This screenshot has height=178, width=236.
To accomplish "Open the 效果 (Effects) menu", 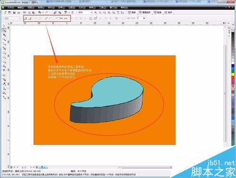I will tap(61, 8).
